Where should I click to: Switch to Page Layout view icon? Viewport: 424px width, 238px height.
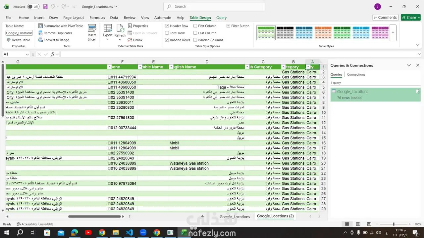click(358, 224)
